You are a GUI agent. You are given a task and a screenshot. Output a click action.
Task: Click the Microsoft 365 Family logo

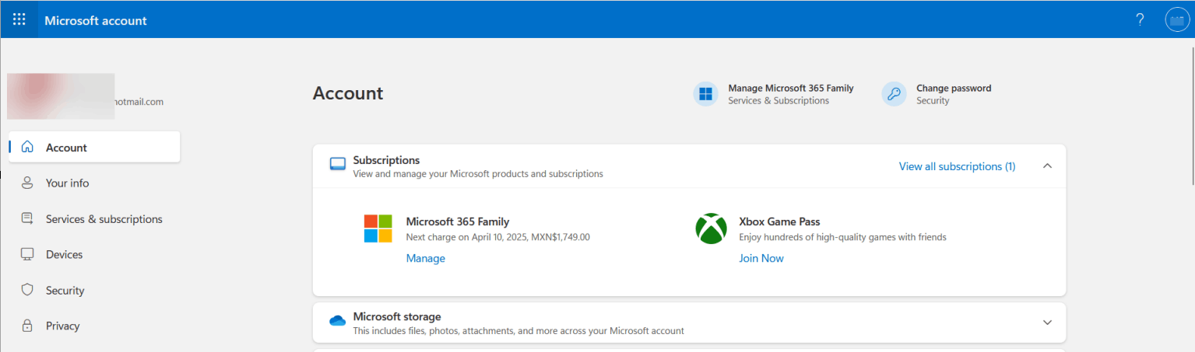point(378,228)
